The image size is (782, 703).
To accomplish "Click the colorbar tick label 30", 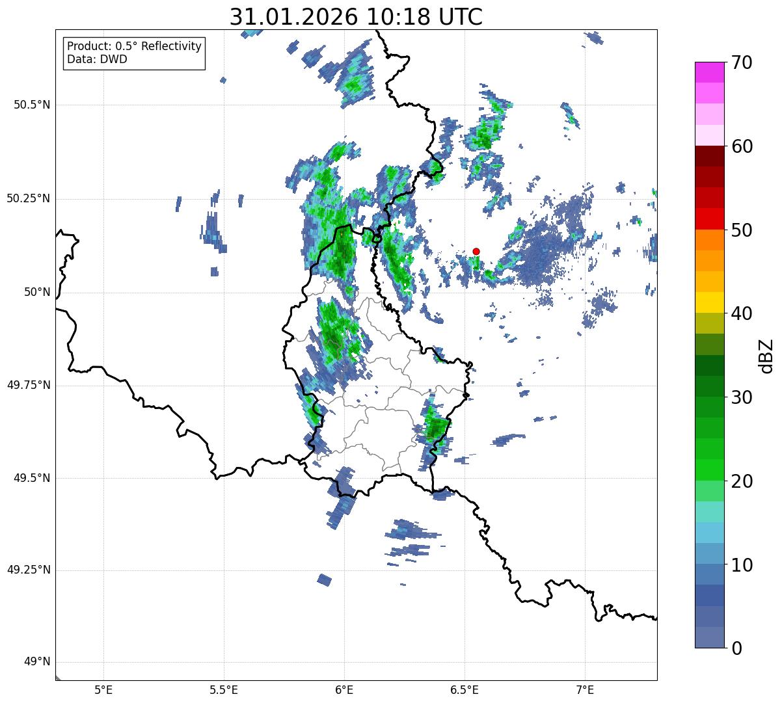I will 742,397.
